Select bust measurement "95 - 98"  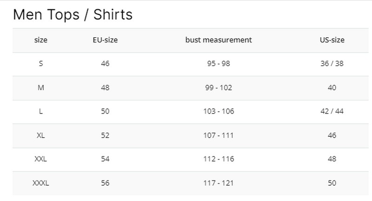coord(218,64)
